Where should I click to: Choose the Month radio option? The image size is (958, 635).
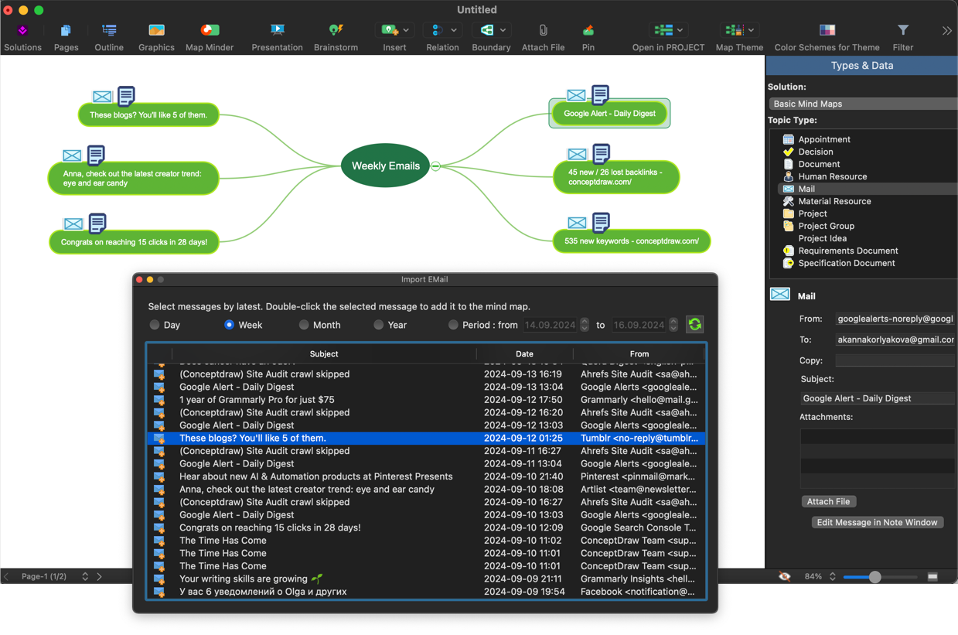pos(304,325)
